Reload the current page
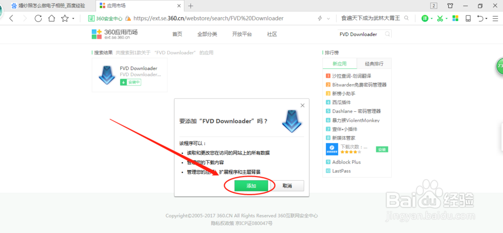This screenshot has height=233, width=503. tap(38, 18)
